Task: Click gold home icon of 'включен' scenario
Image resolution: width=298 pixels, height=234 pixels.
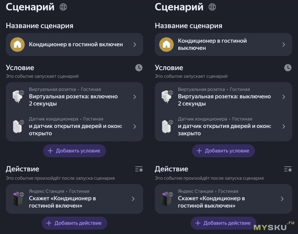Action: [x=17, y=44]
